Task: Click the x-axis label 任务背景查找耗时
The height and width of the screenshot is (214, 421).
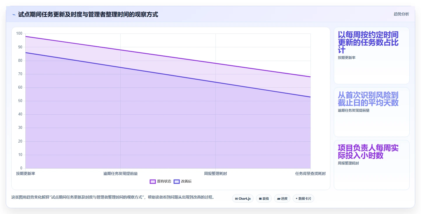Action: (x=310, y=173)
